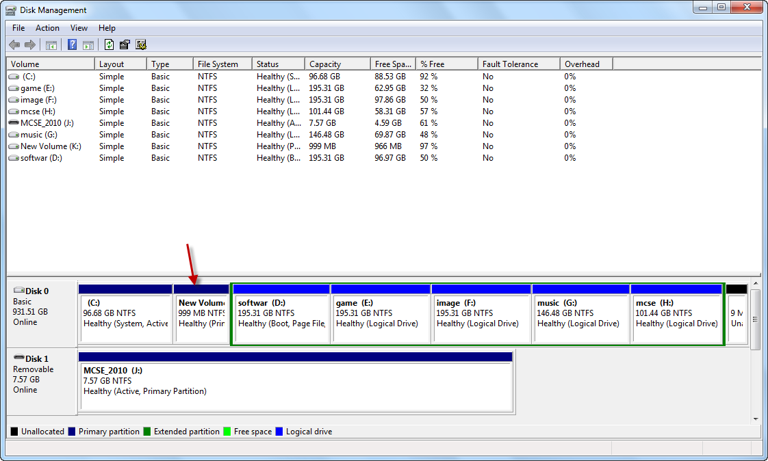
Task: Open the Properties toolbar icon
Action: tap(125, 45)
